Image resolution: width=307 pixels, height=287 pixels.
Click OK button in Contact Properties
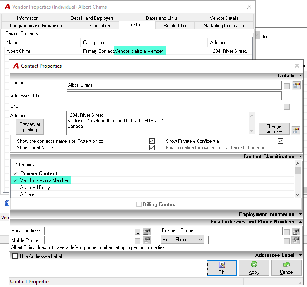pos(221,268)
